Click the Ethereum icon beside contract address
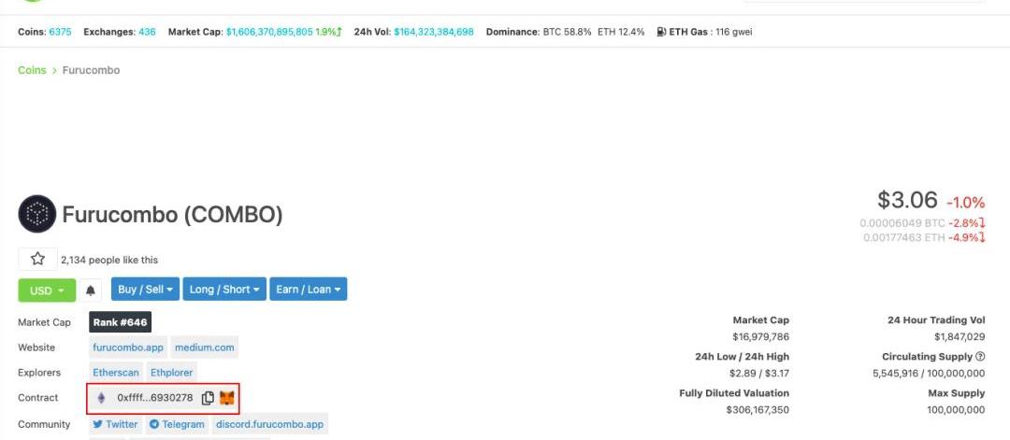Screen dimensions: 1010x440 tap(102, 398)
